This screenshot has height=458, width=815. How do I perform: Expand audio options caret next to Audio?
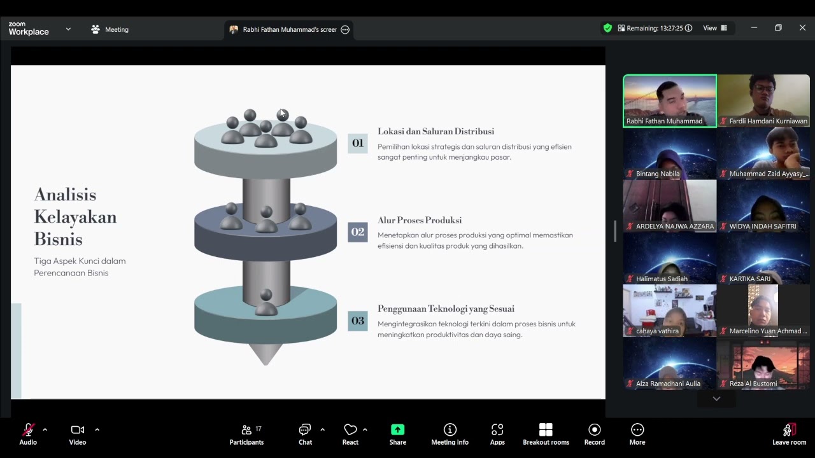45,429
